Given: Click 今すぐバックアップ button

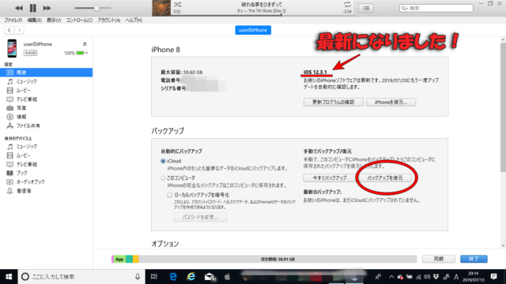Looking at the screenshot, I should [330, 177].
